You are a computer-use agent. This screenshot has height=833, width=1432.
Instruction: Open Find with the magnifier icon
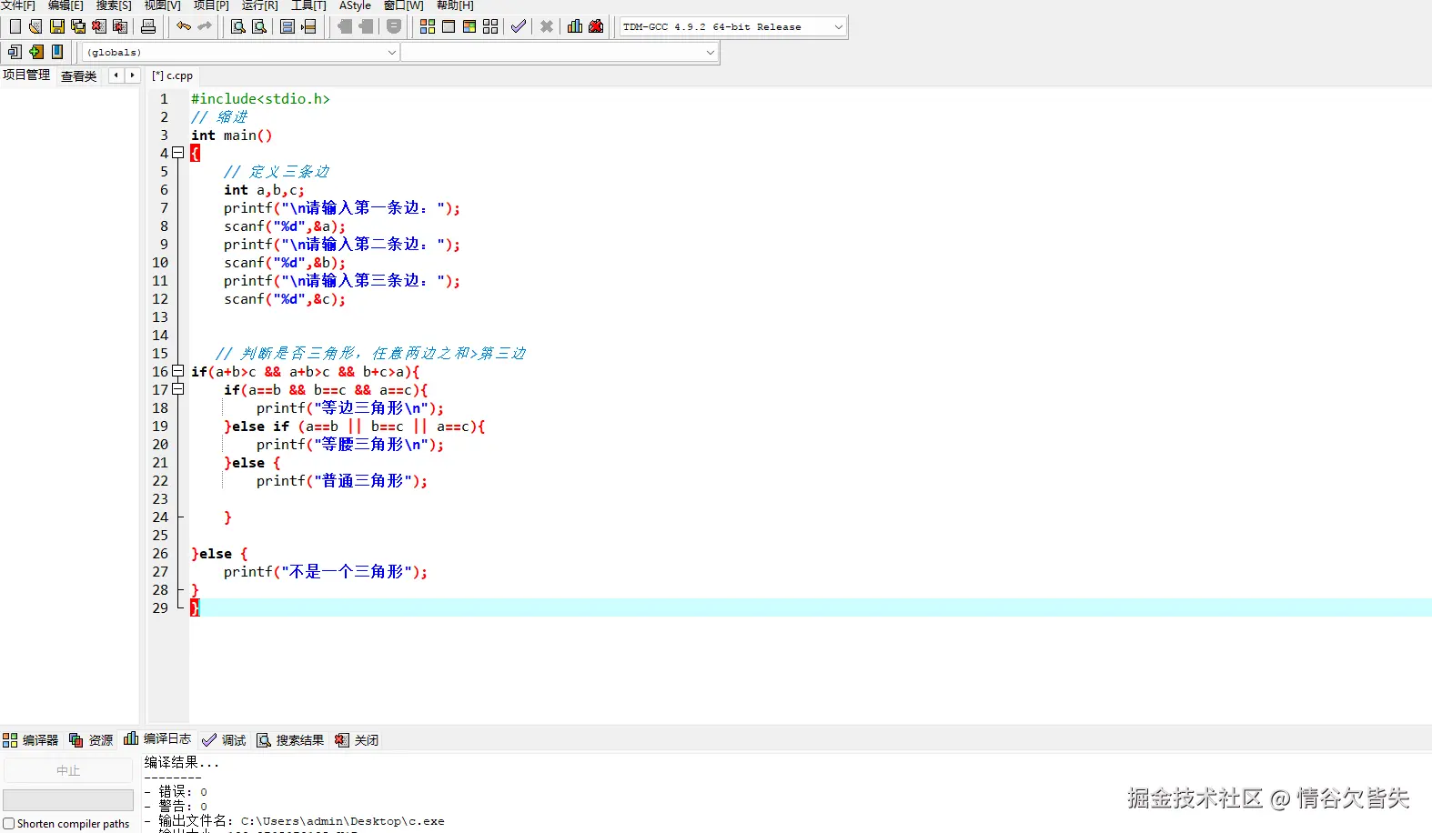point(237,26)
